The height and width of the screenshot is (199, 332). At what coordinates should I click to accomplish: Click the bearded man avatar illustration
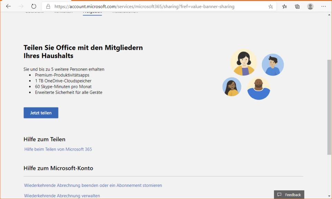[x=259, y=88]
